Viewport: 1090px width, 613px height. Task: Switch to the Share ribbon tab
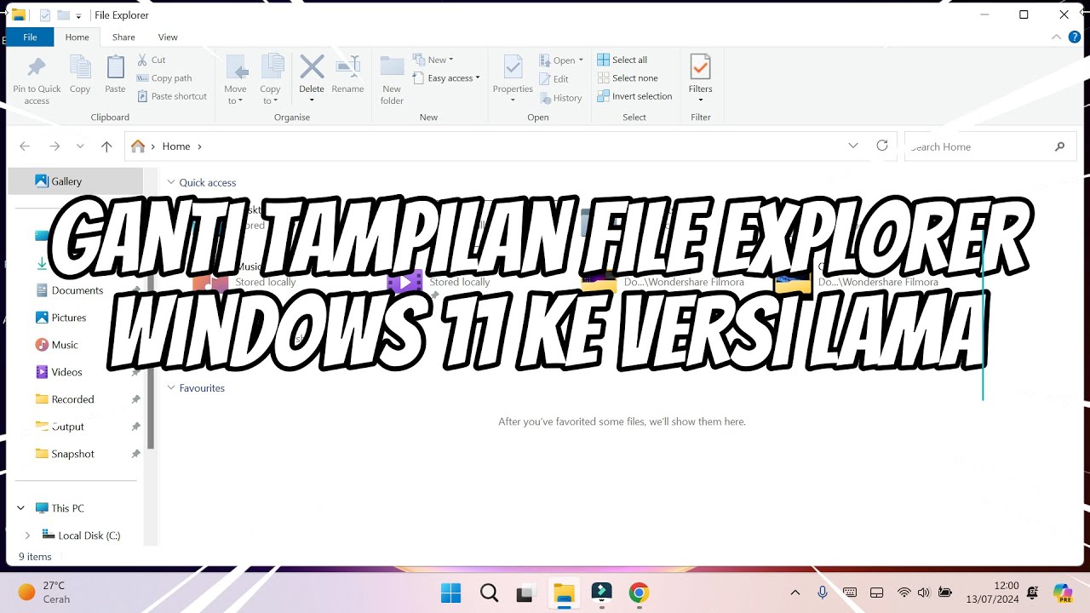pos(123,37)
